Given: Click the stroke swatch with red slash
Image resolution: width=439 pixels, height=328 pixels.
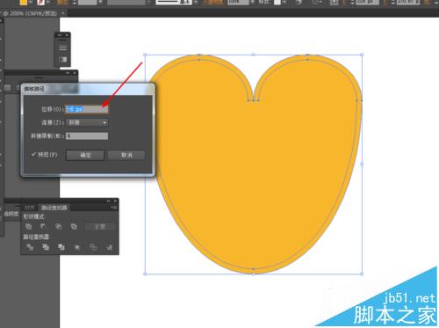Looking at the screenshot, I should (x=41, y=2).
